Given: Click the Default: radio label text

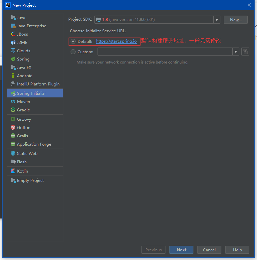Looking at the screenshot, I should [85, 41].
